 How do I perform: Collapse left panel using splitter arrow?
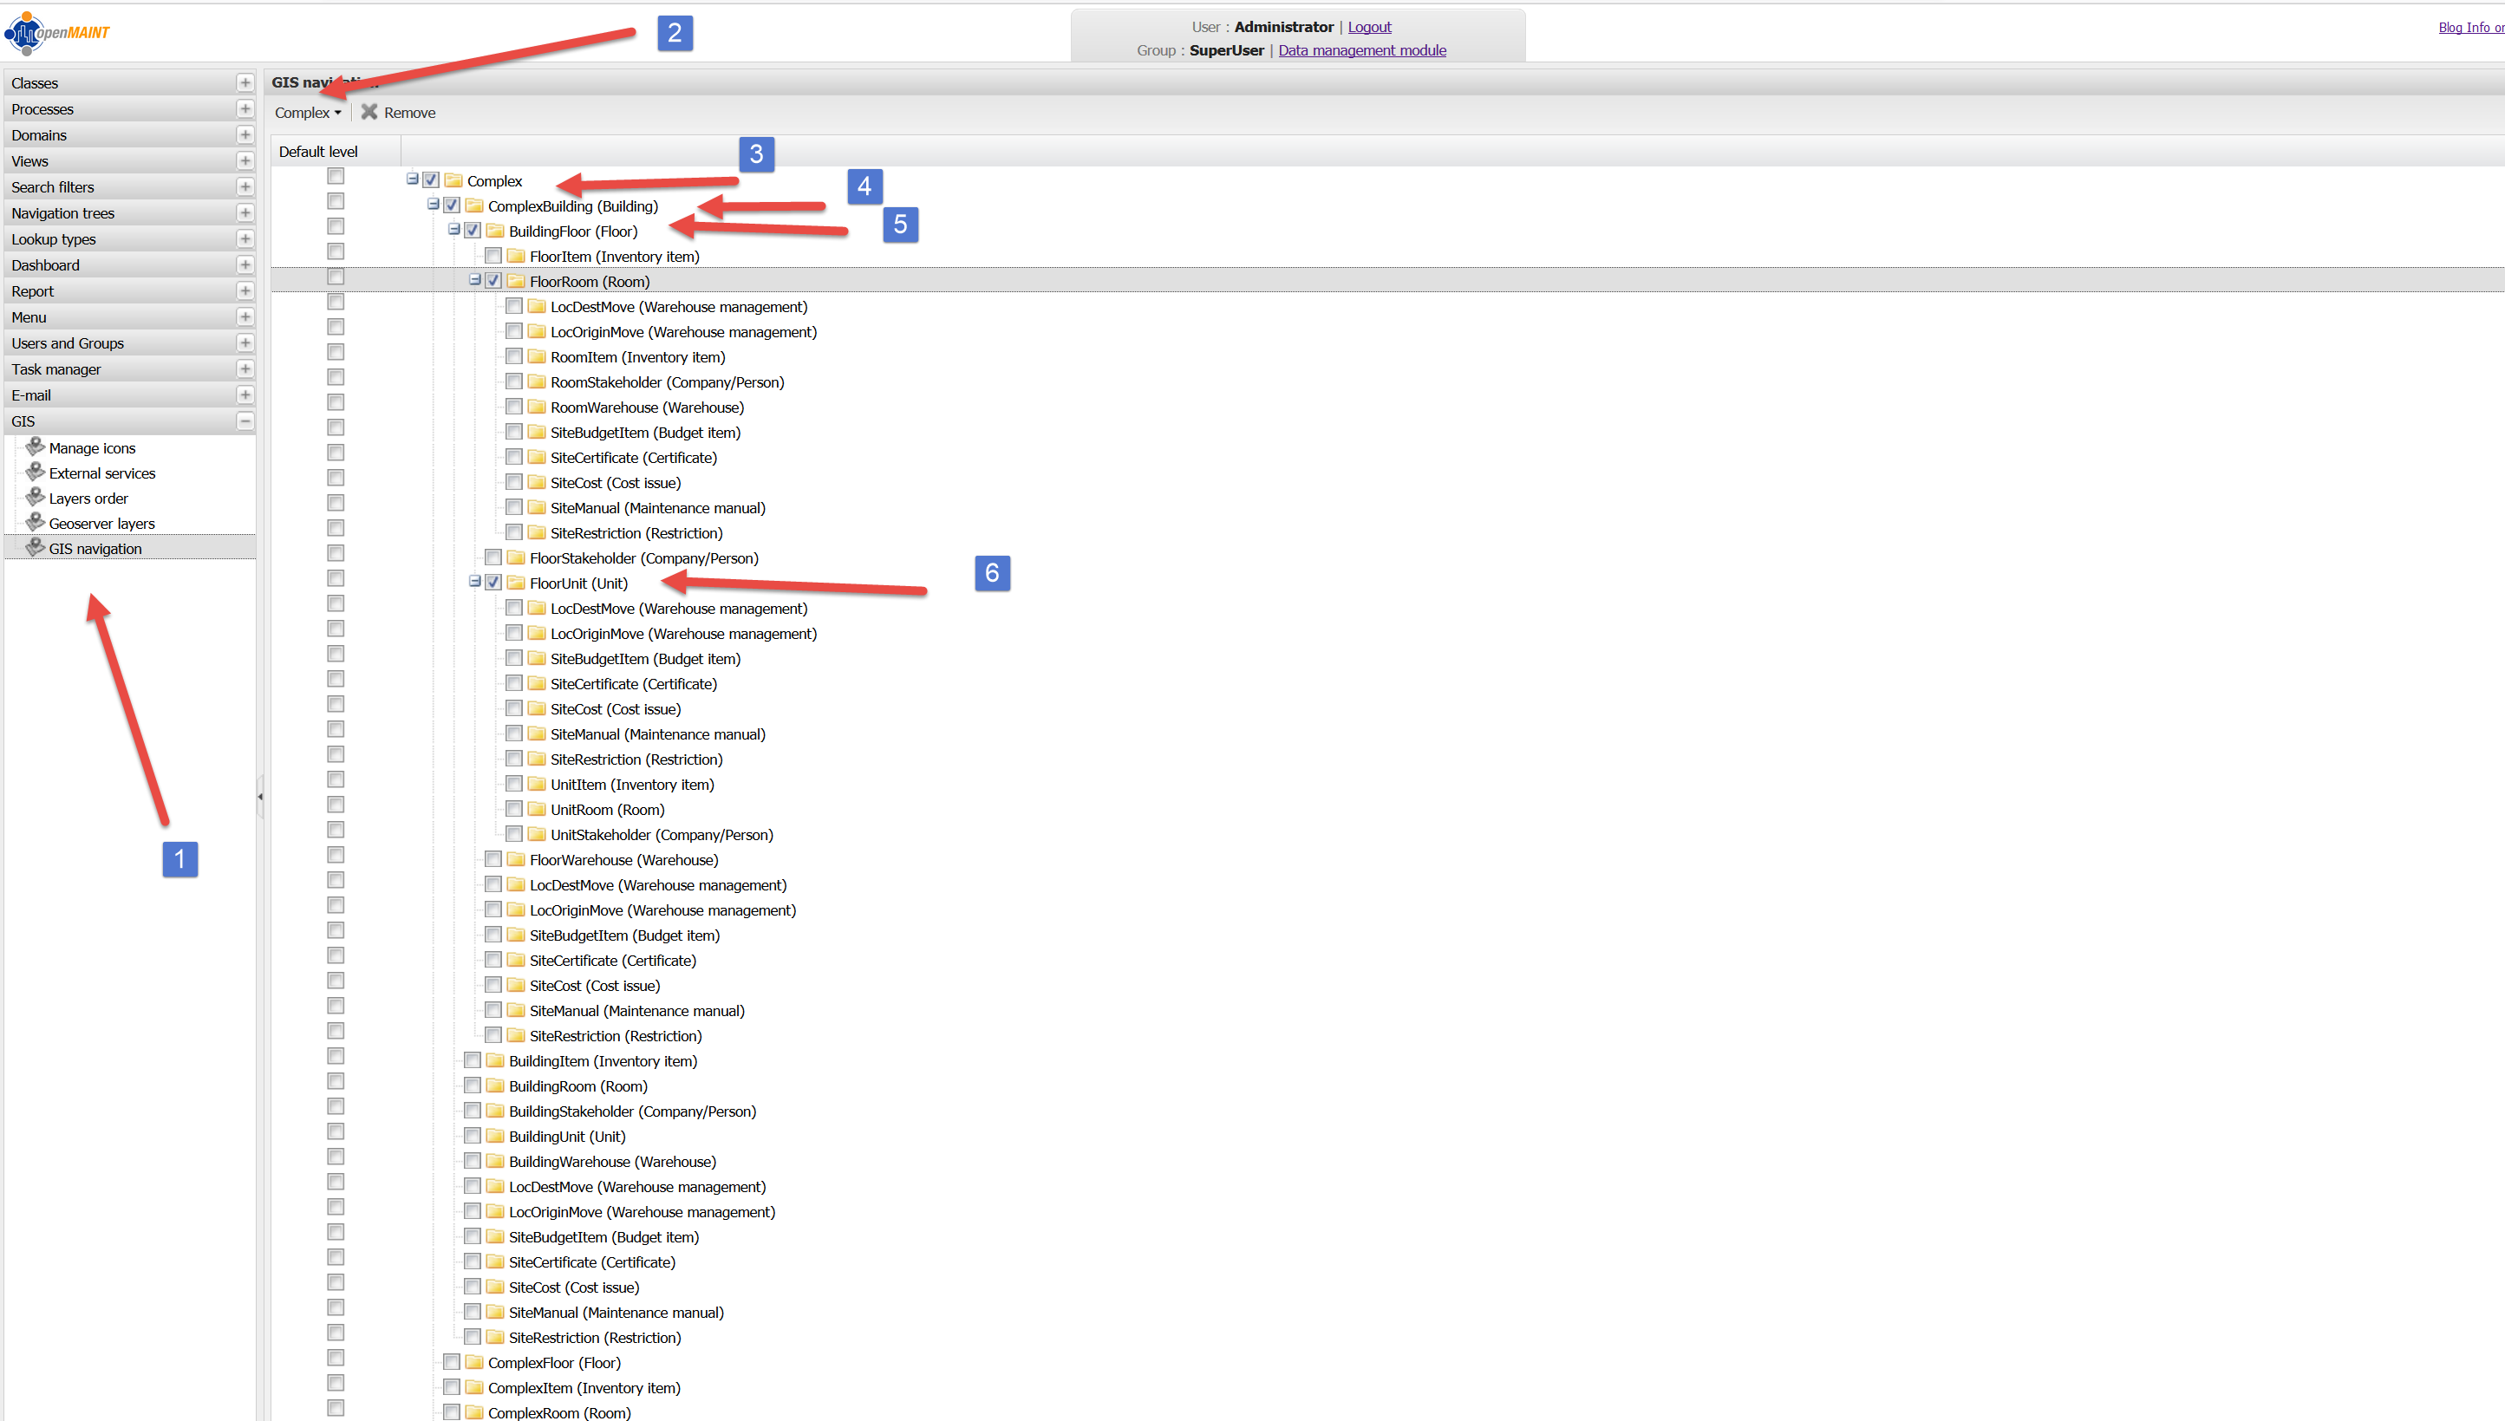pyautogui.click(x=259, y=797)
